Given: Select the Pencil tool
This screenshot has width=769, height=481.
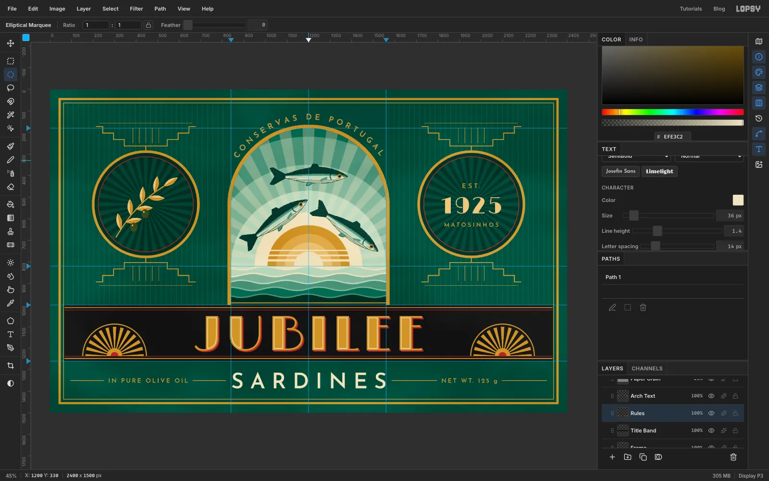Looking at the screenshot, I should pos(11,160).
